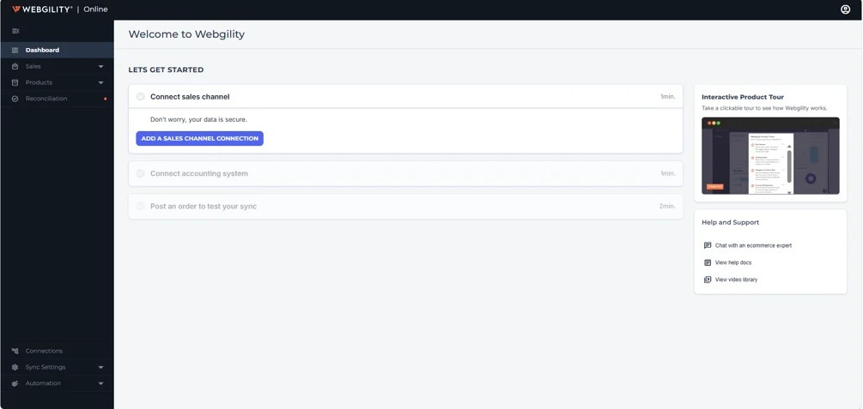The image size is (863, 409).
Task: Click the orange button in the tour preview
Action: point(715,186)
